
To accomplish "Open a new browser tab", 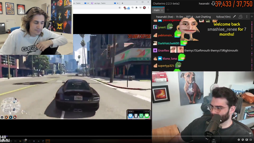I will pyautogui.click(x=122, y=3).
